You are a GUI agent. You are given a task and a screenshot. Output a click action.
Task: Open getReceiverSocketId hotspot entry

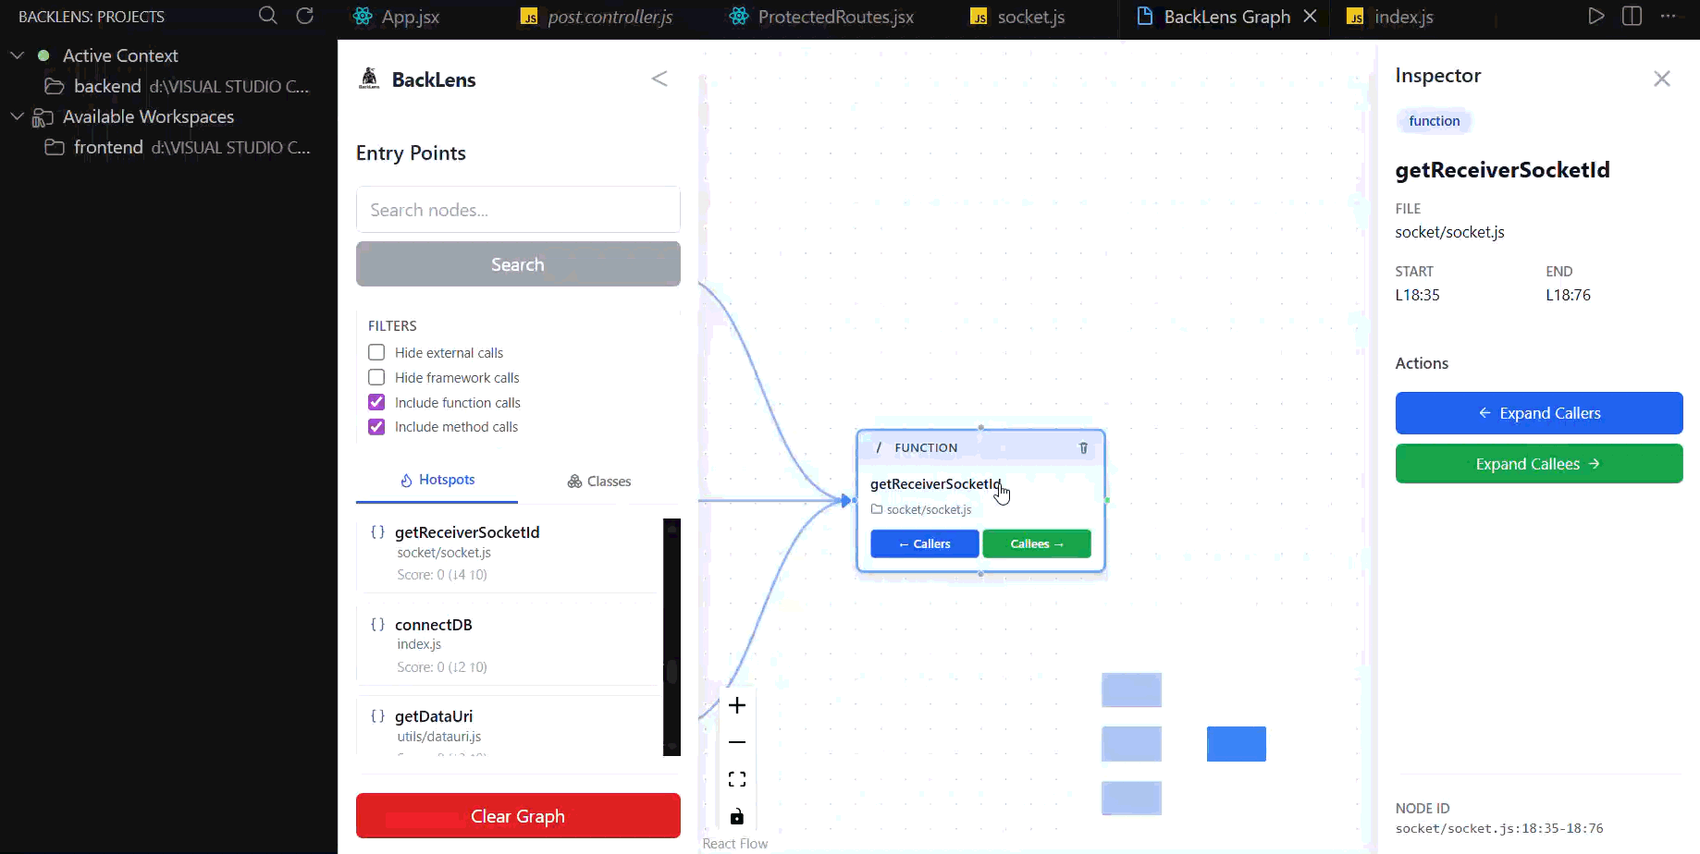509,553
